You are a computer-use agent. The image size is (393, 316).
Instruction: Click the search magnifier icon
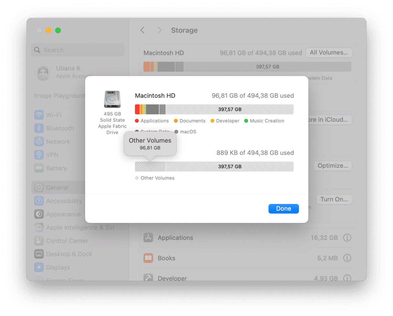[x=37, y=50]
